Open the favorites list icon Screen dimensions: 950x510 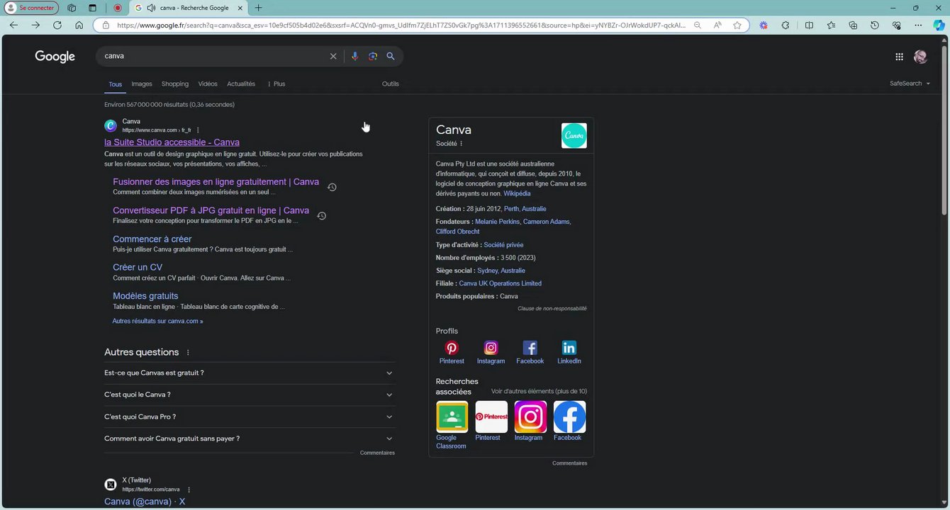pyautogui.click(x=831, y=25)
